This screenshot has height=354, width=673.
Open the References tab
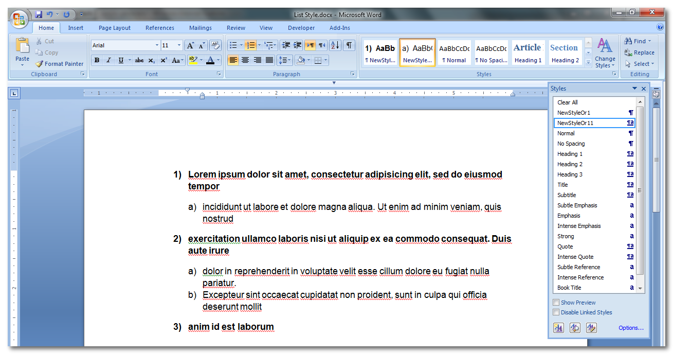159,28
